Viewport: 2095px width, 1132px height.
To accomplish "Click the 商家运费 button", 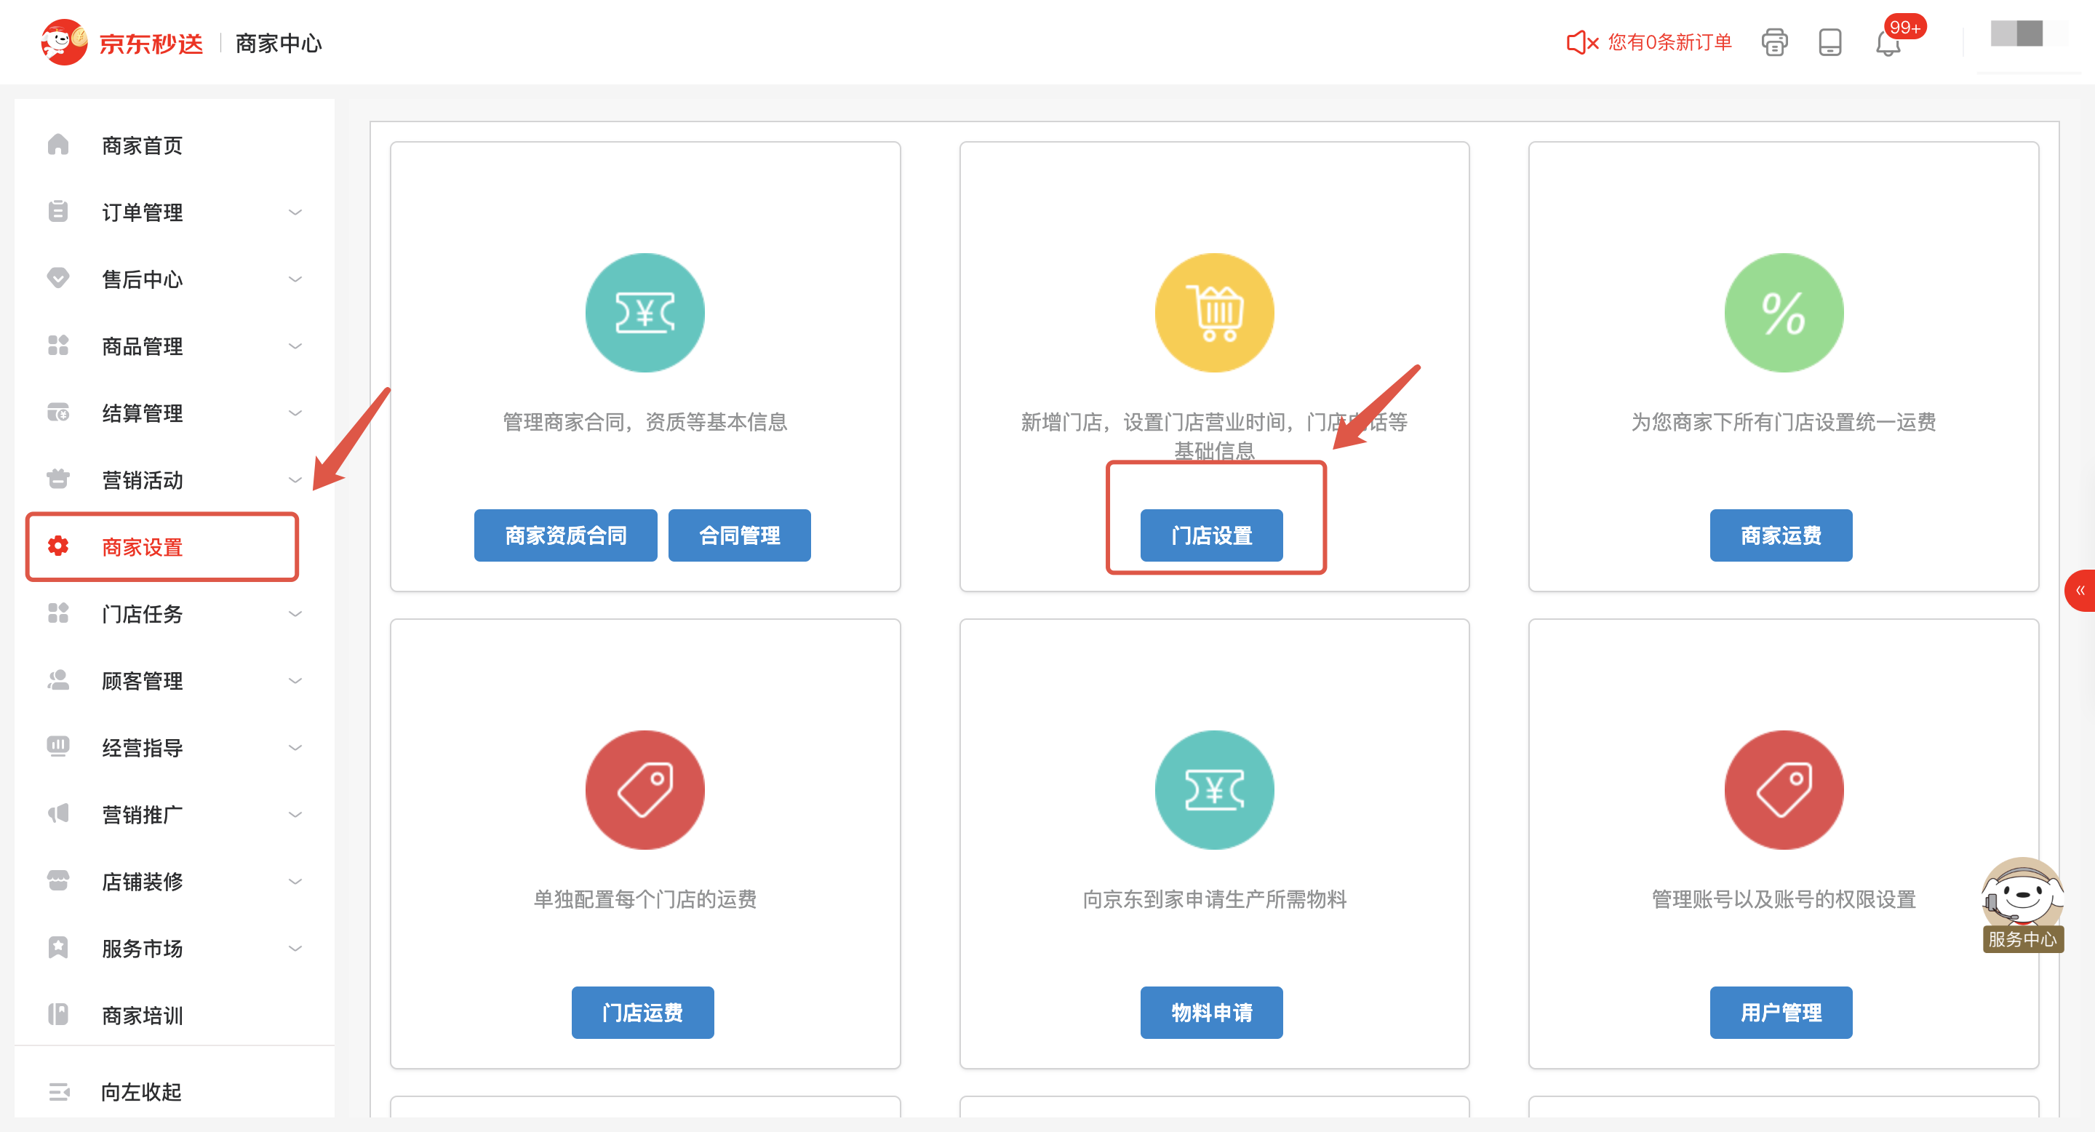I will (1781, 535).
